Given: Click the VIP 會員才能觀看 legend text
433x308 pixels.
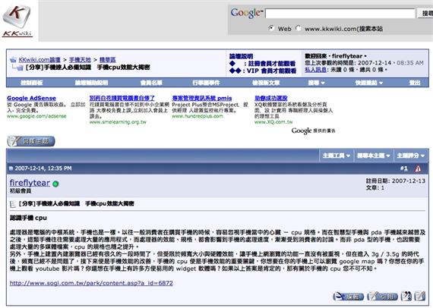Looking at the screenshot, I should point(271,71).
